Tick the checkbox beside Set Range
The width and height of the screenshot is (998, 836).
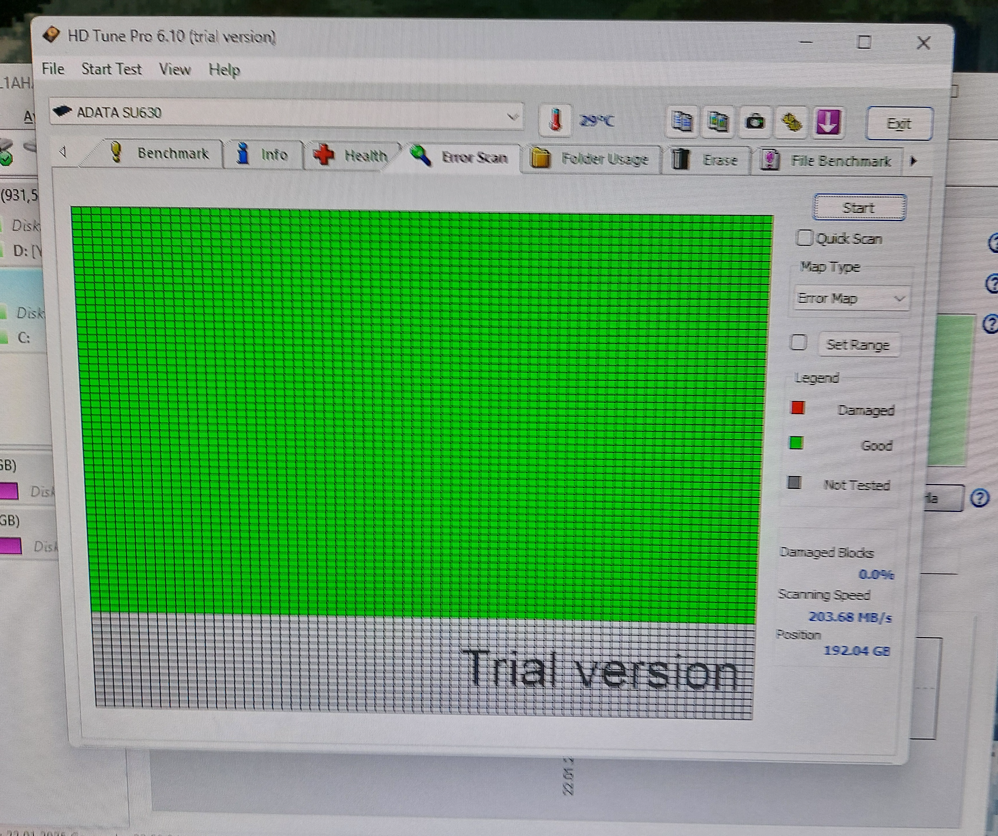pyautogui.click(x=798, y=343)
